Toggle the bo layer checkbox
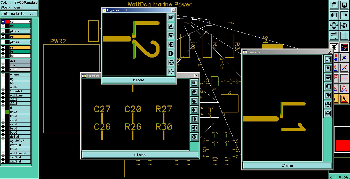 point(3,56)
